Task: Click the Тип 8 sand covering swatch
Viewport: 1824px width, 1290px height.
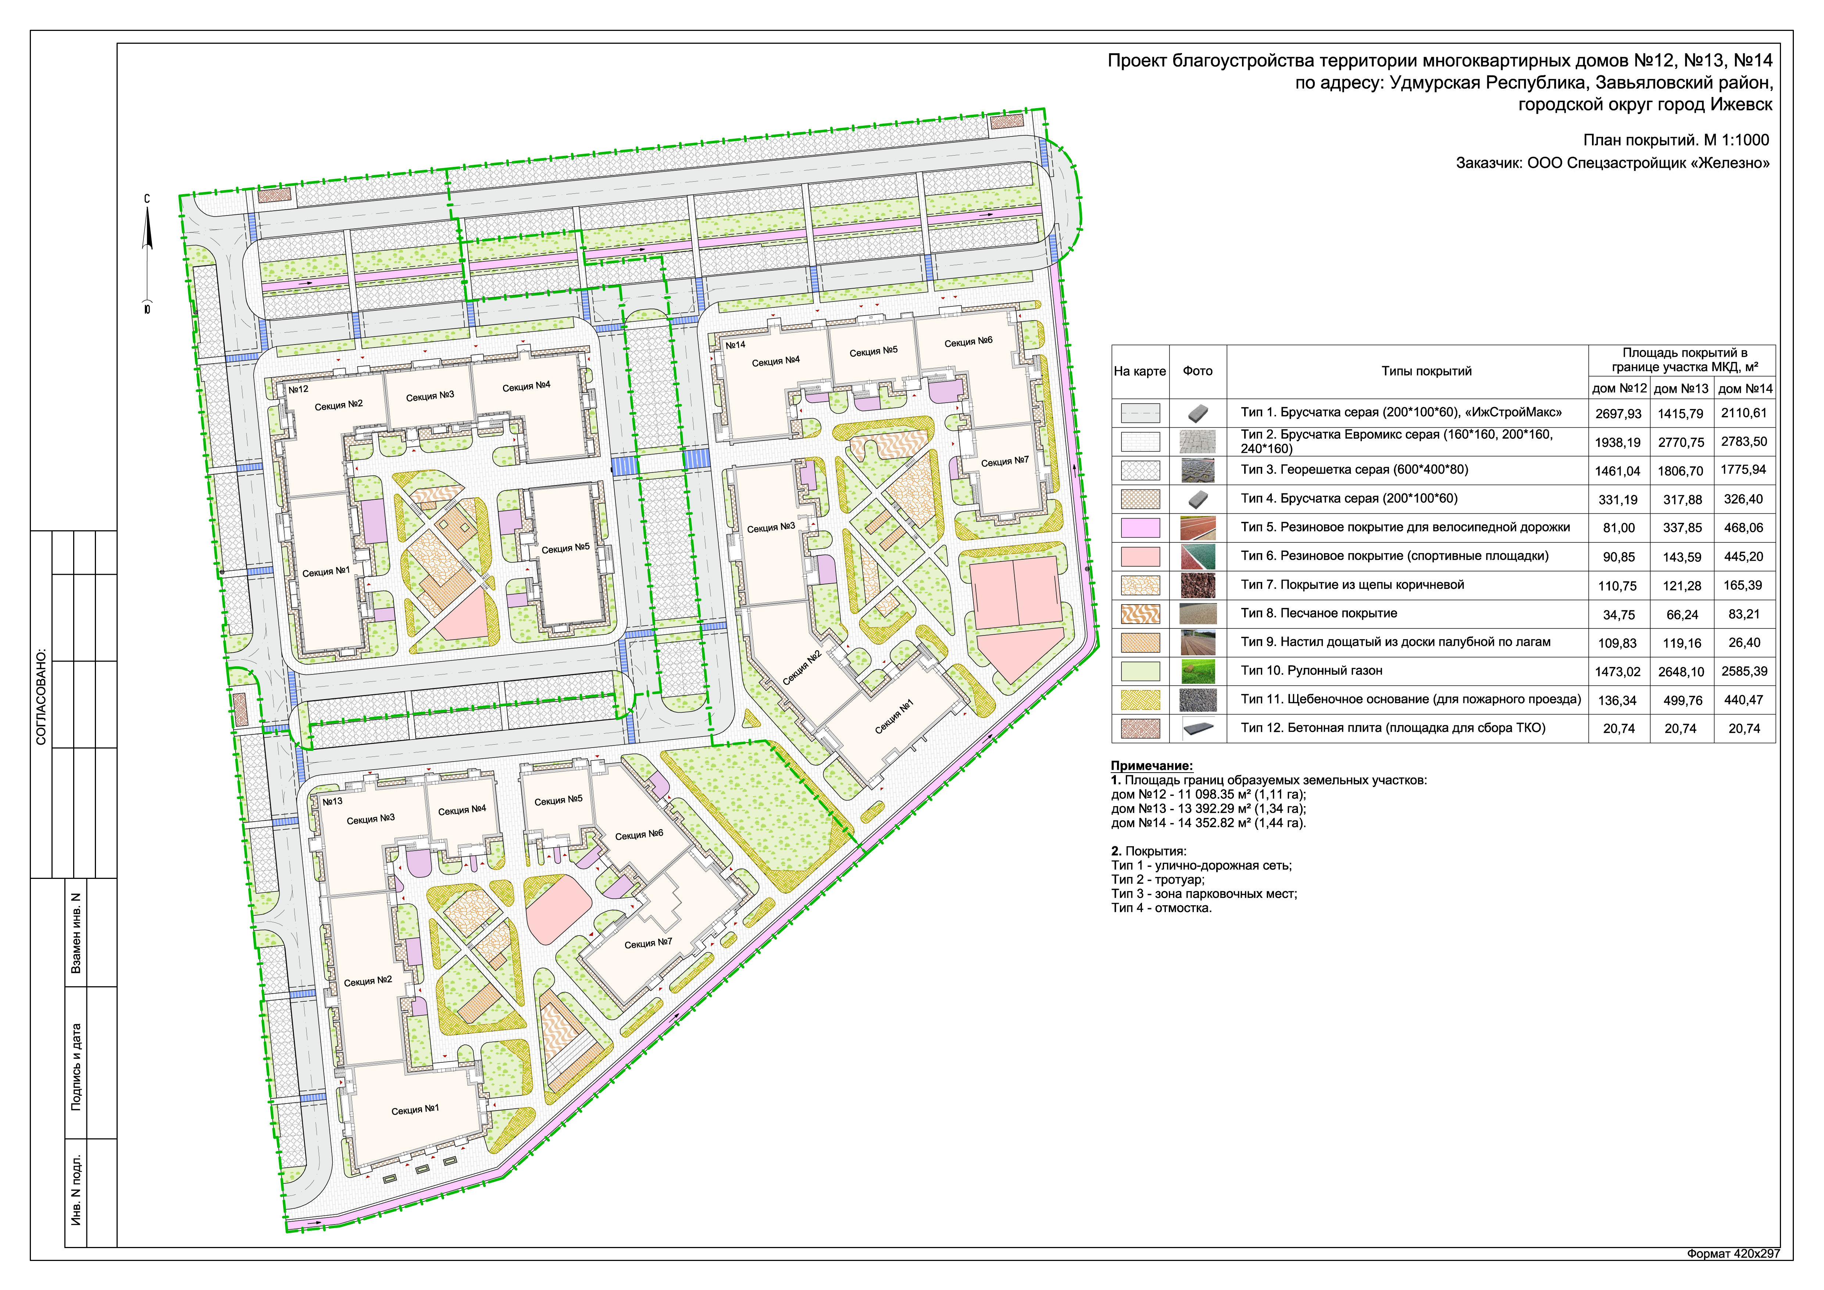Action: coord(1140,614)
